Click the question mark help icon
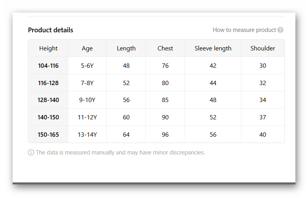 click(x=280, y=30)
